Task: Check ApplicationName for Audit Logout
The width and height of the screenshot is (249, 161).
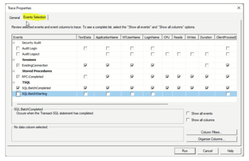Action: click(108, 54)
